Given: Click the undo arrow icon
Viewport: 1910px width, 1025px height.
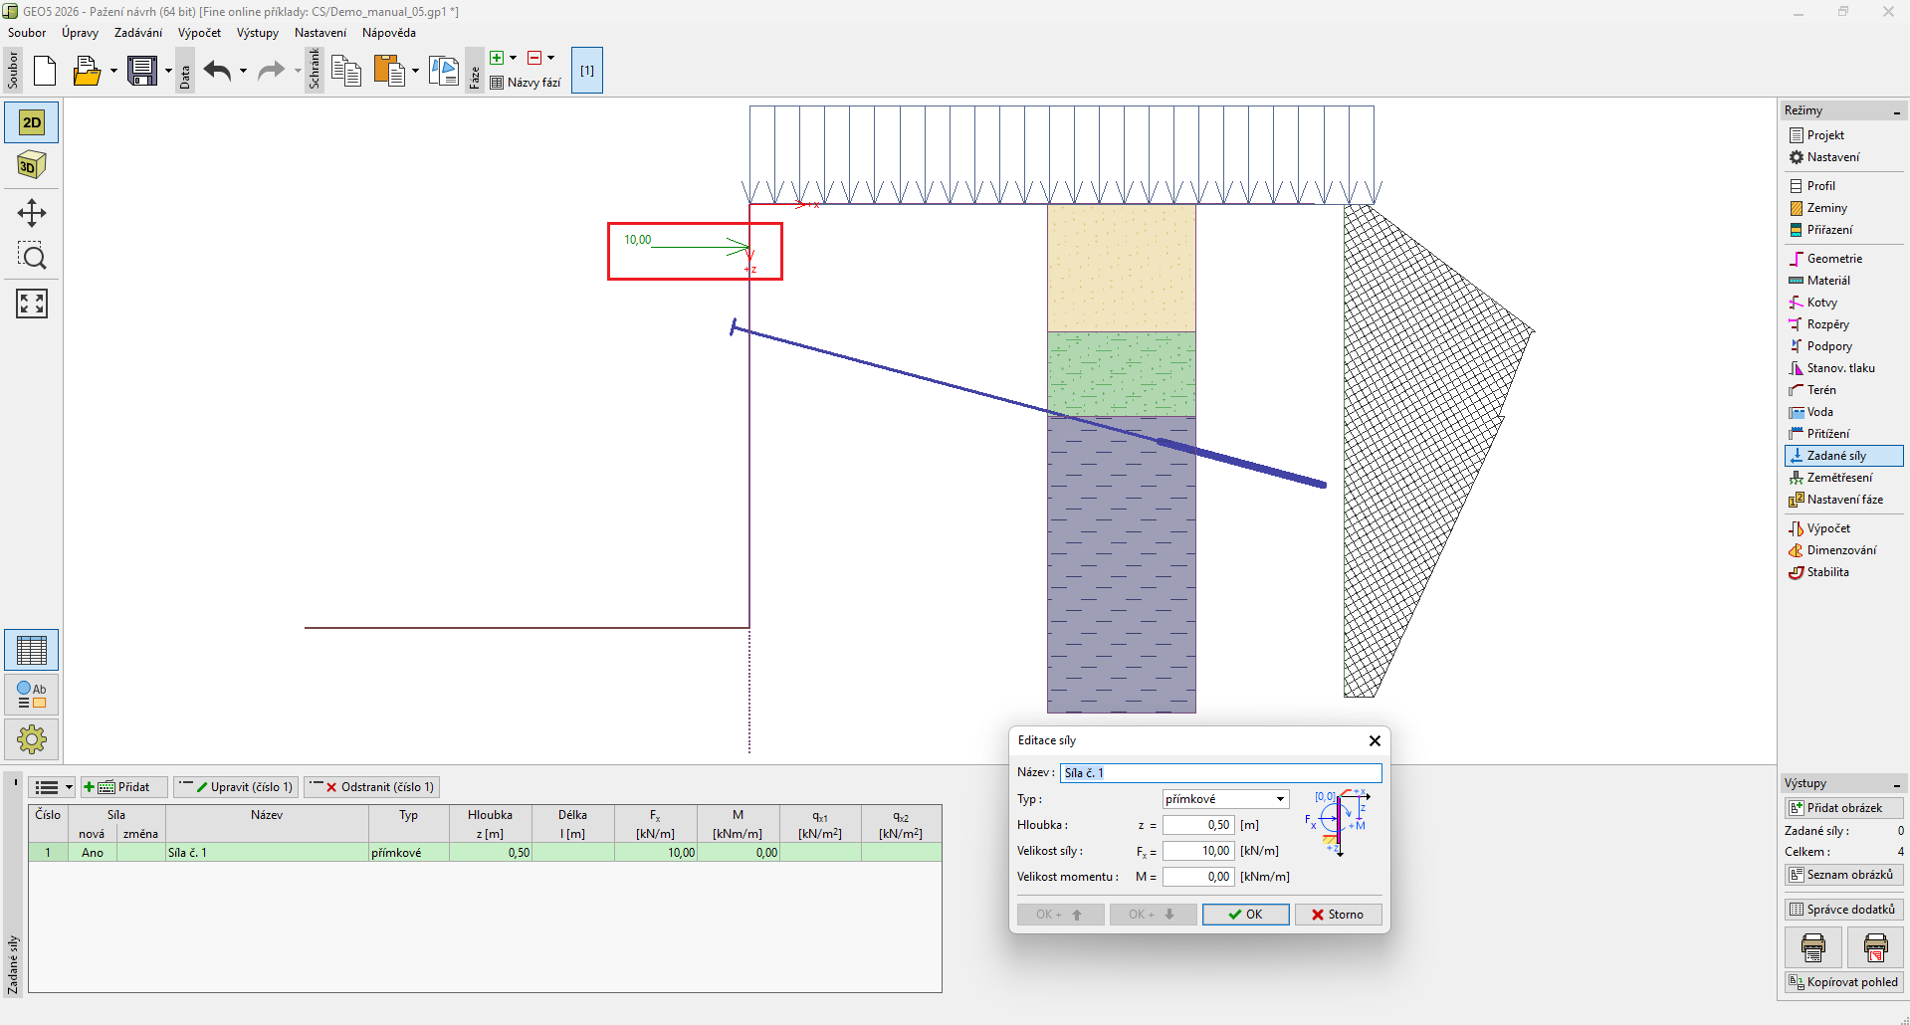Looking at the screenshot, I should coord(217,71).
